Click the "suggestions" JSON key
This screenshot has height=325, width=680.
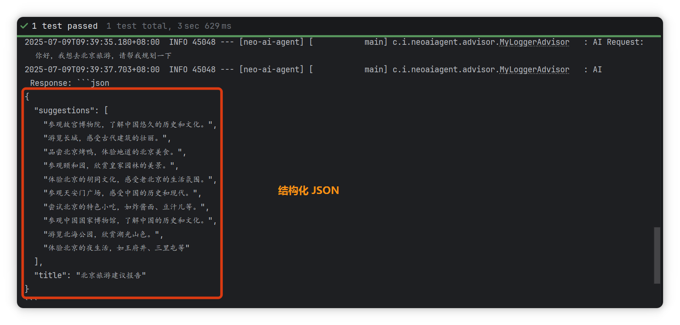pyautogui.click(x=64, y=111)
